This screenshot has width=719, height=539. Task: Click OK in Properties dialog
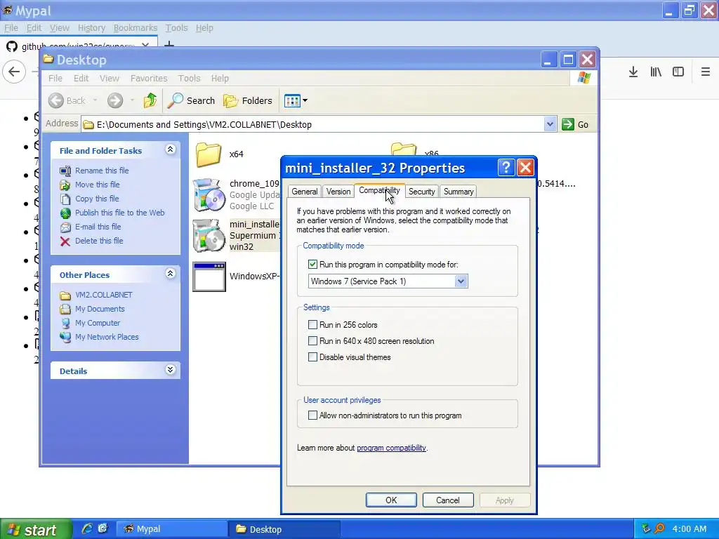391,500
